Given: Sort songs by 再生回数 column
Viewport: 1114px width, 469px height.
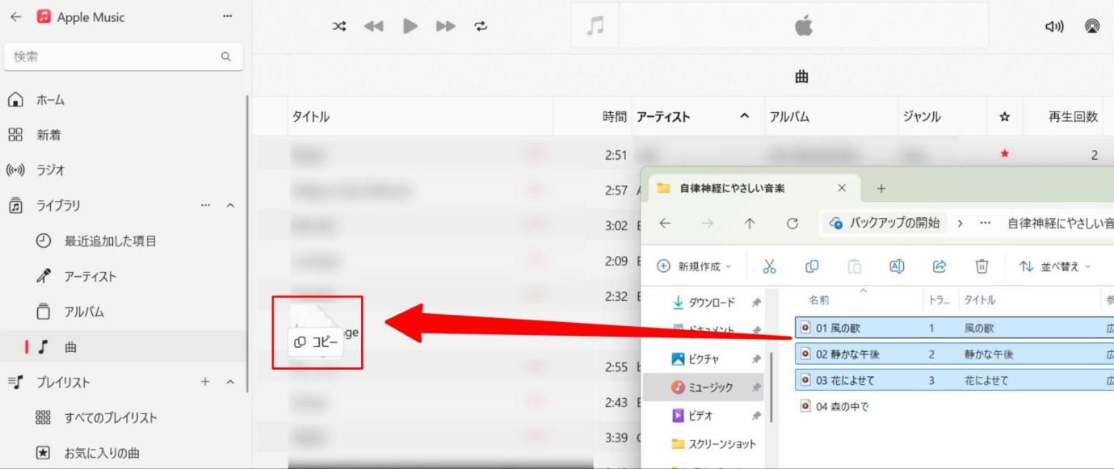Looking at the screenshot, I should click(x=1073, y=117).
